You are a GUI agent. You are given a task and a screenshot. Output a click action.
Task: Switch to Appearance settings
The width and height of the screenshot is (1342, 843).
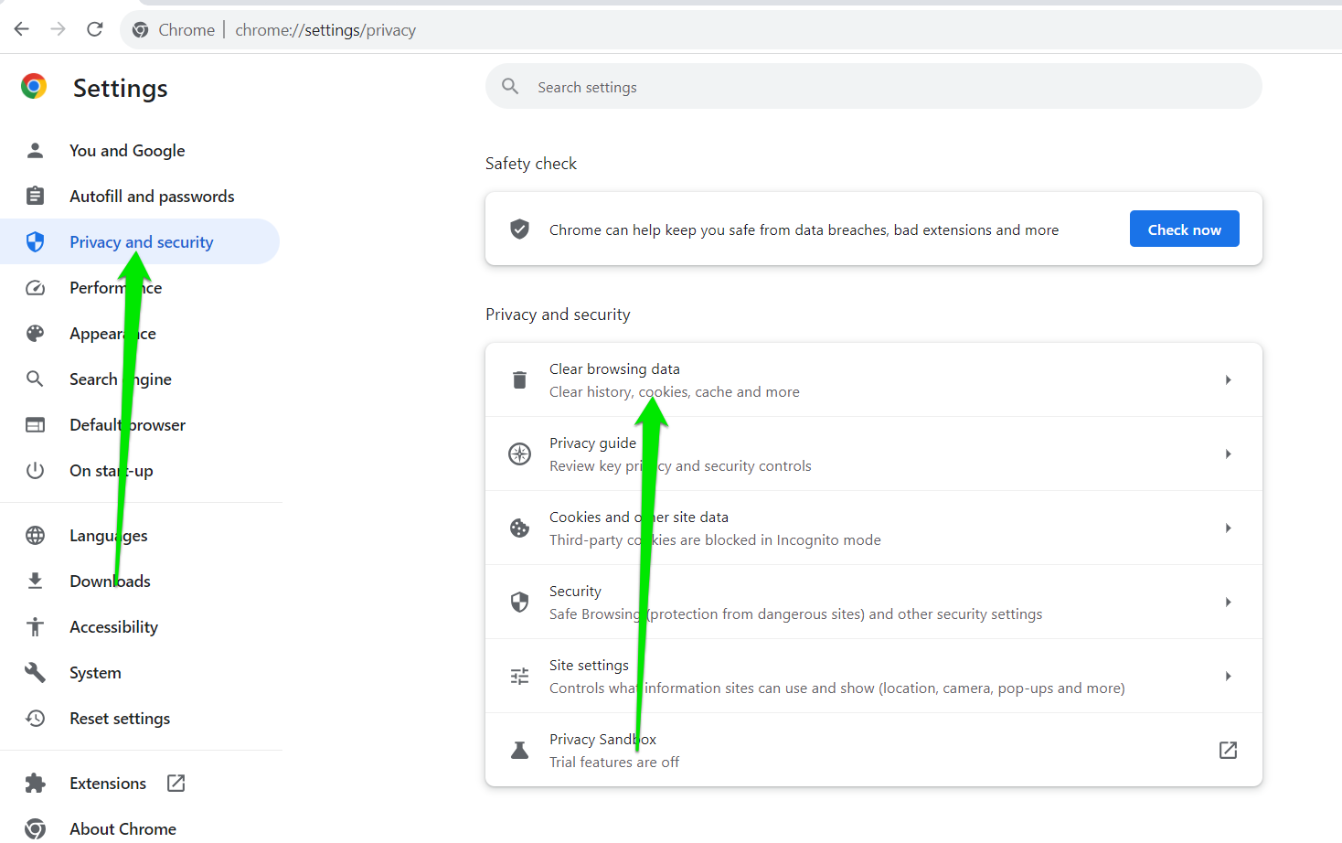[140, 334]
